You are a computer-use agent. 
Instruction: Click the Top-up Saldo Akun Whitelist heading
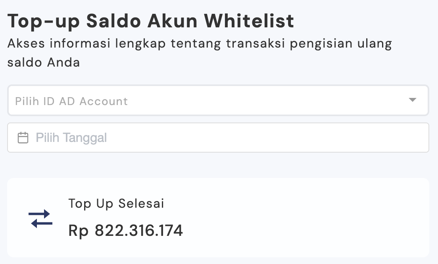[151, 21]
